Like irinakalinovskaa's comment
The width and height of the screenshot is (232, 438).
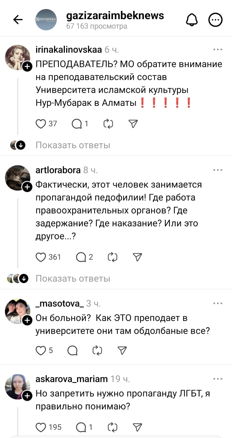point(41,124)
